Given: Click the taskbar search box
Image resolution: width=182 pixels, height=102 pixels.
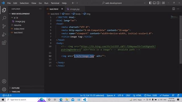Looking at the screenshot, I should click(x=26, y=100).
